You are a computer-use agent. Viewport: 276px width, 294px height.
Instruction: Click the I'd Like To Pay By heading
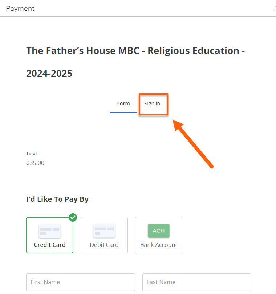pos(57,199)
